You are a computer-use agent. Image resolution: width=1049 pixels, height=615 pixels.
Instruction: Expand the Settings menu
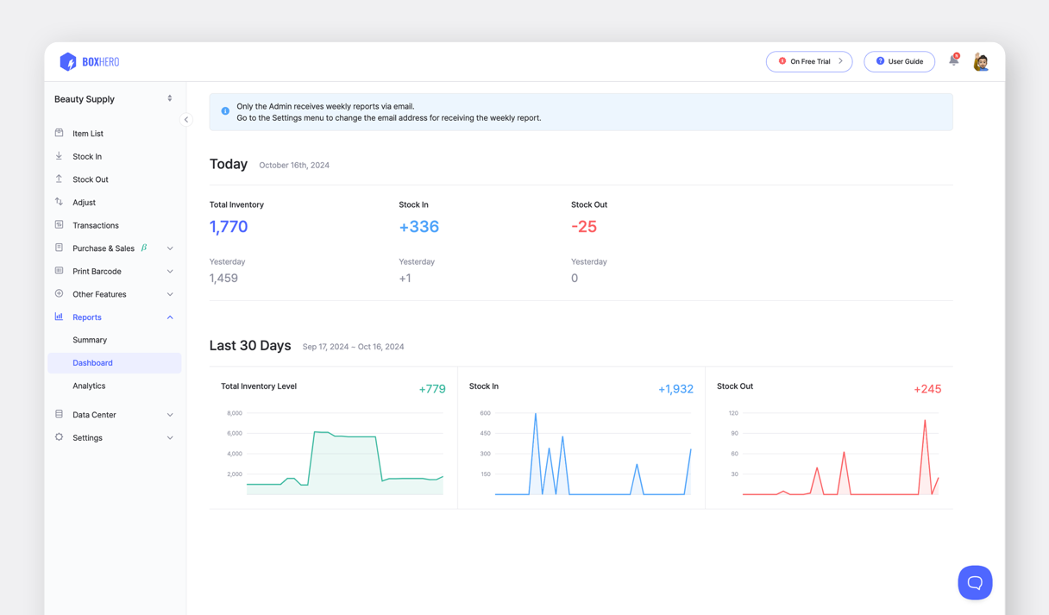[170, 437]
